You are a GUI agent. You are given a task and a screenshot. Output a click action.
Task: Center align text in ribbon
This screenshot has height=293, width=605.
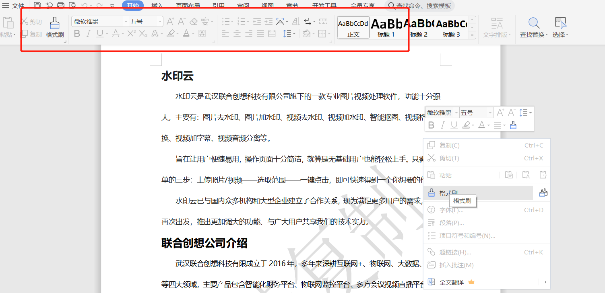[237, 34]
